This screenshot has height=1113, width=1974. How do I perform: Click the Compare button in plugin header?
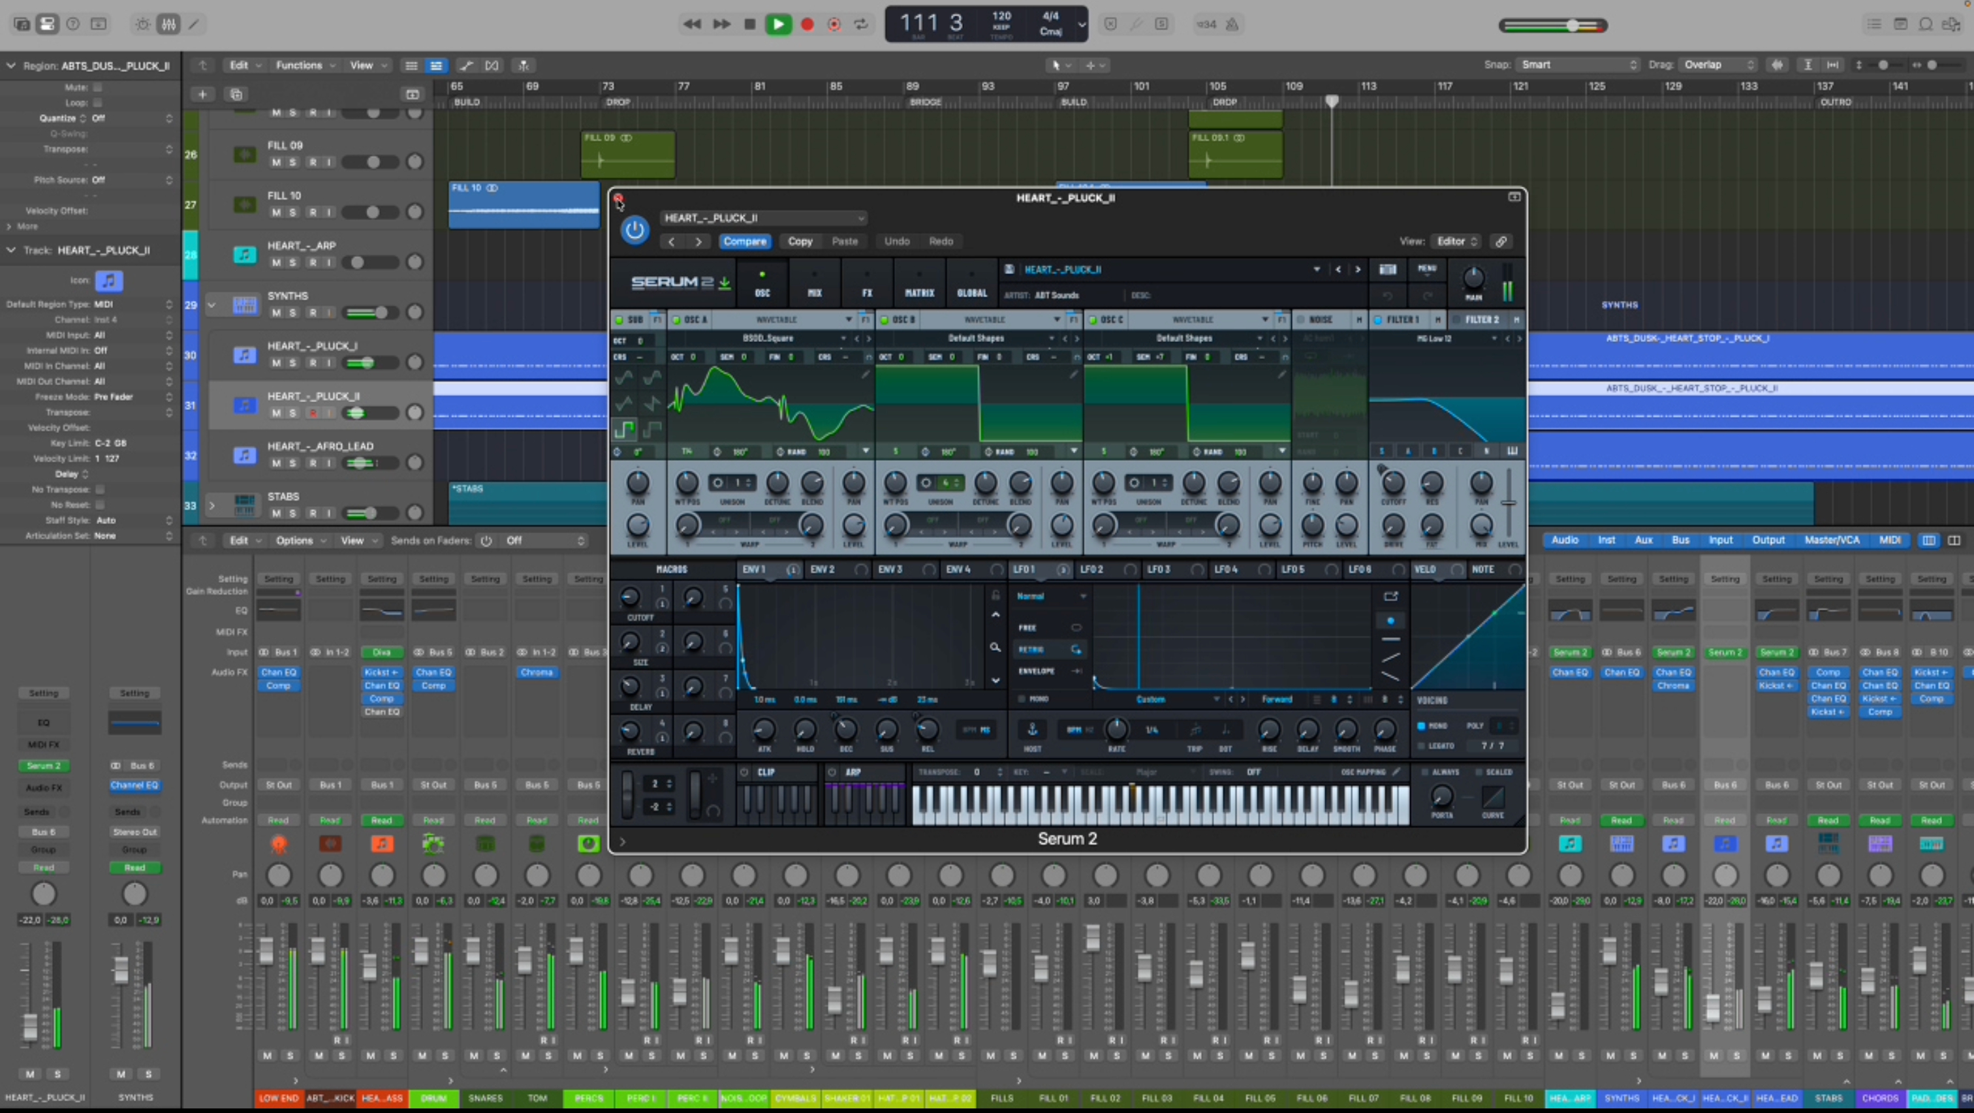(744, 242)
